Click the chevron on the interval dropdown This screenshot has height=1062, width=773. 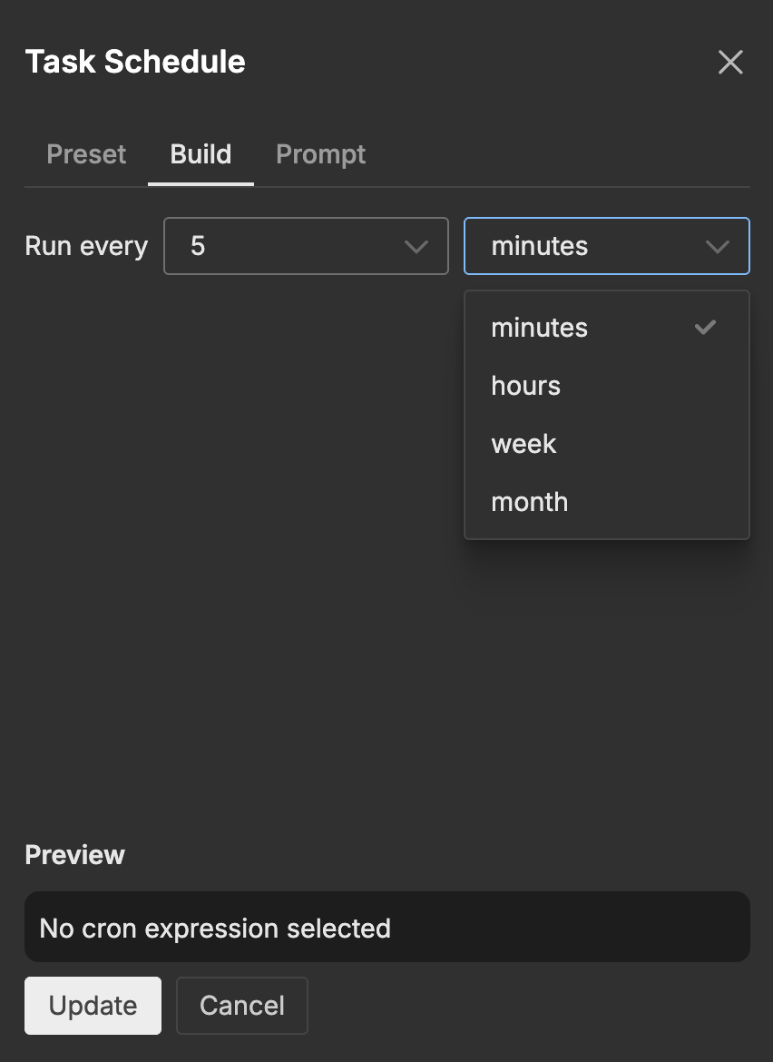[416, 246]
